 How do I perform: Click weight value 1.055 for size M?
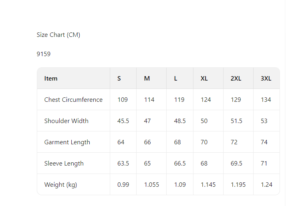pyautogui.click(x=151, y=185)
